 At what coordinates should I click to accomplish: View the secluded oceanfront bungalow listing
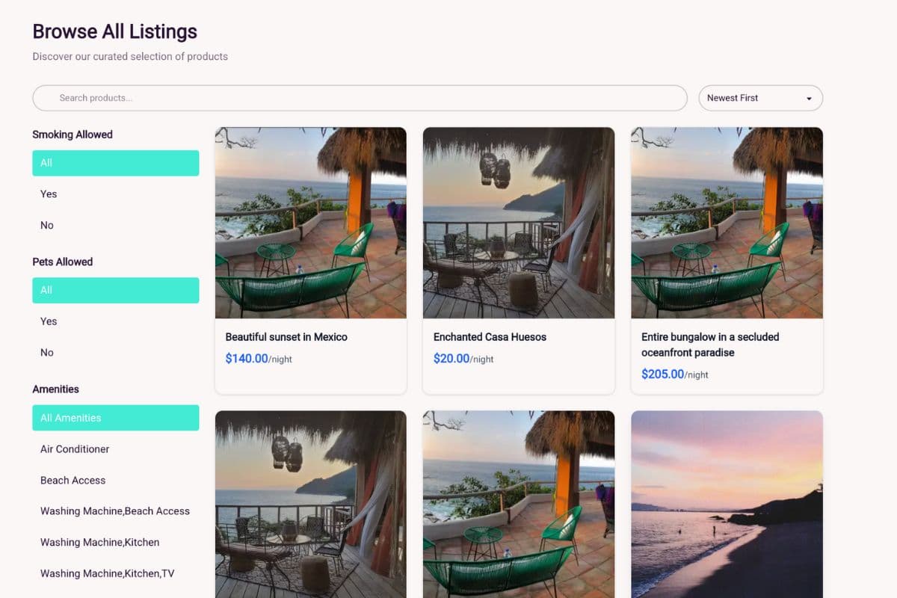point(726,259)
